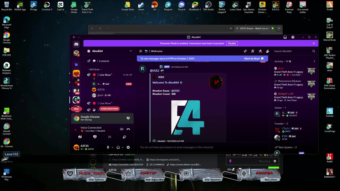The image size is (340, 191).
Task: Open browser tab search dropdown arrow
Action: tap(279, 28)
